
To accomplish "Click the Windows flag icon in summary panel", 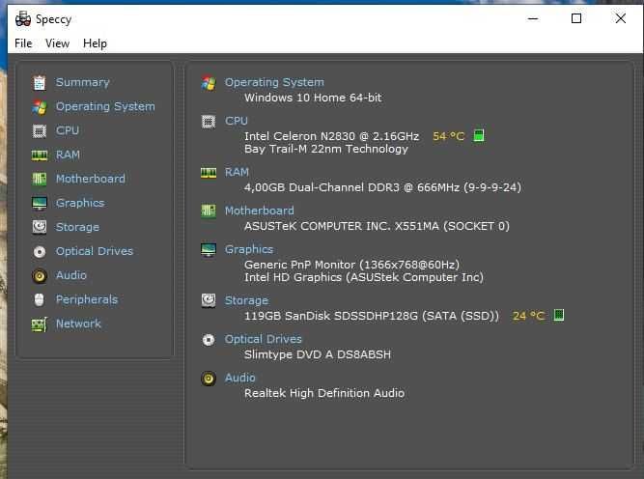I will (x=209, y=83).
